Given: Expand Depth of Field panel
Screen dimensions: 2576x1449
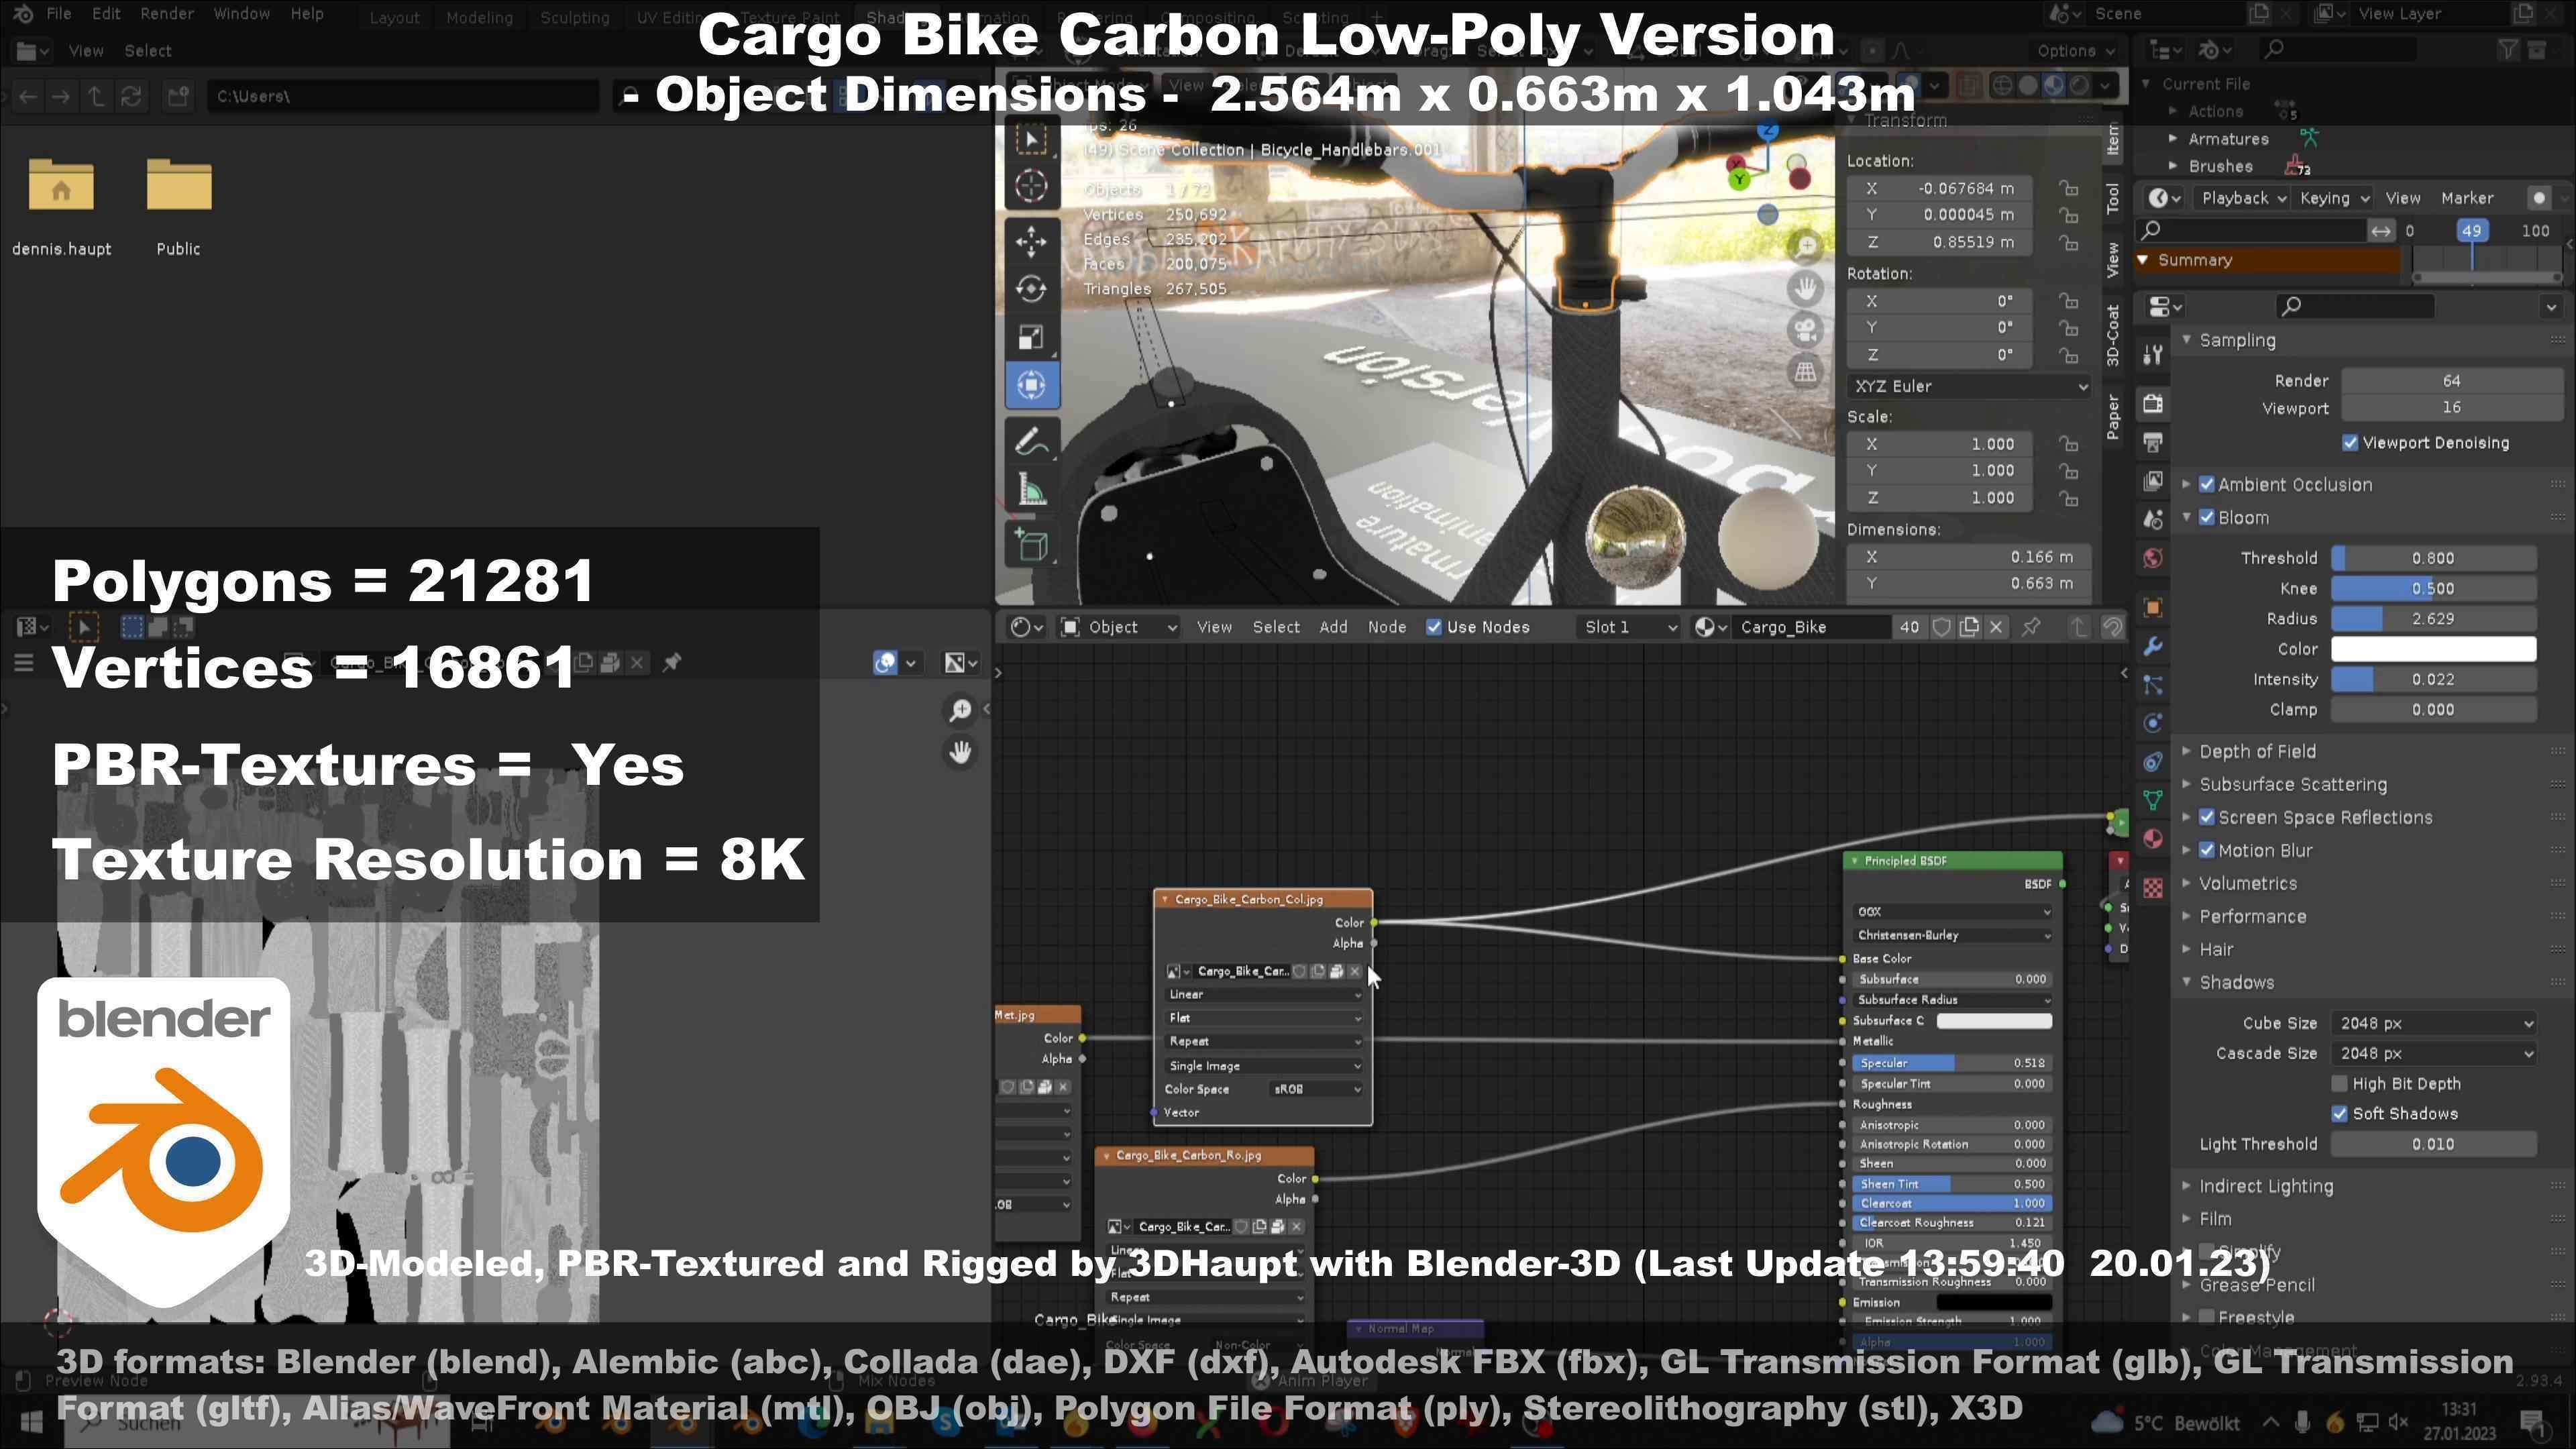Looking at the screenshot, I should [2257, 752].
